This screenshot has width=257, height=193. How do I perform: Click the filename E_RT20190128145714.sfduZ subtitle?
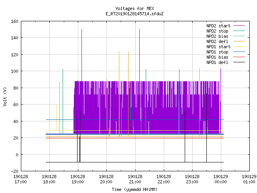(x=135, y=14)
